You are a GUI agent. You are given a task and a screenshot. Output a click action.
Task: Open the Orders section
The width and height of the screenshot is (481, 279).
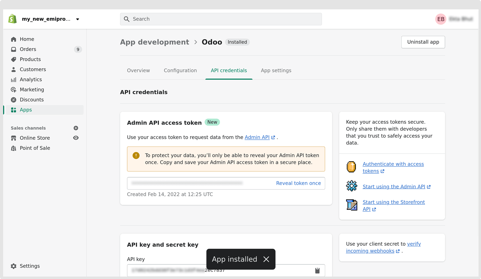[x=28, y=49]
